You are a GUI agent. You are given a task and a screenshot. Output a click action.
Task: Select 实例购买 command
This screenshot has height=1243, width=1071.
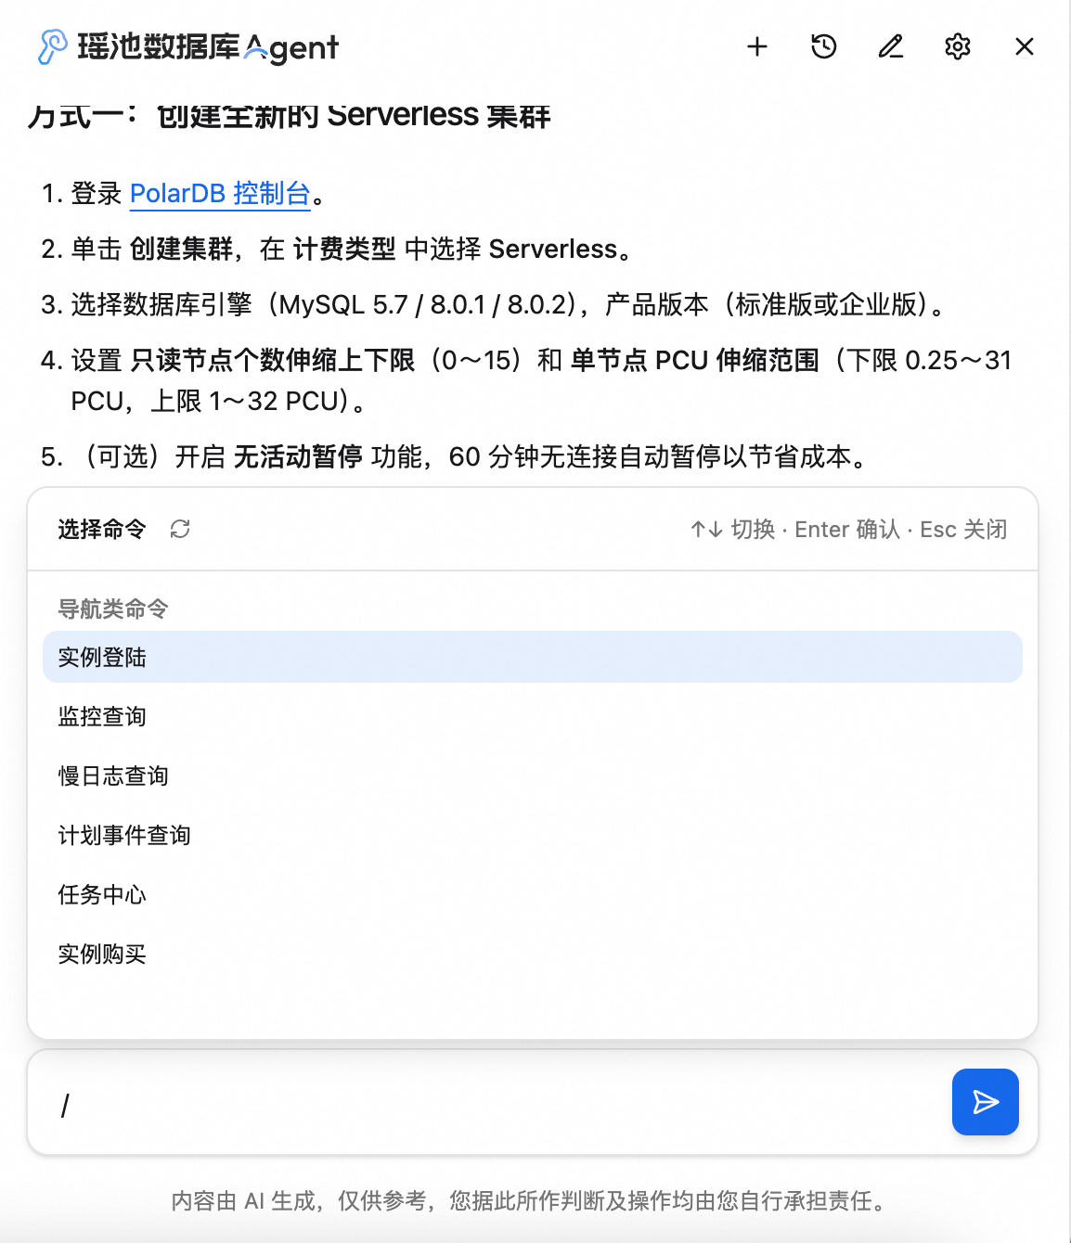tap(102, 954)
